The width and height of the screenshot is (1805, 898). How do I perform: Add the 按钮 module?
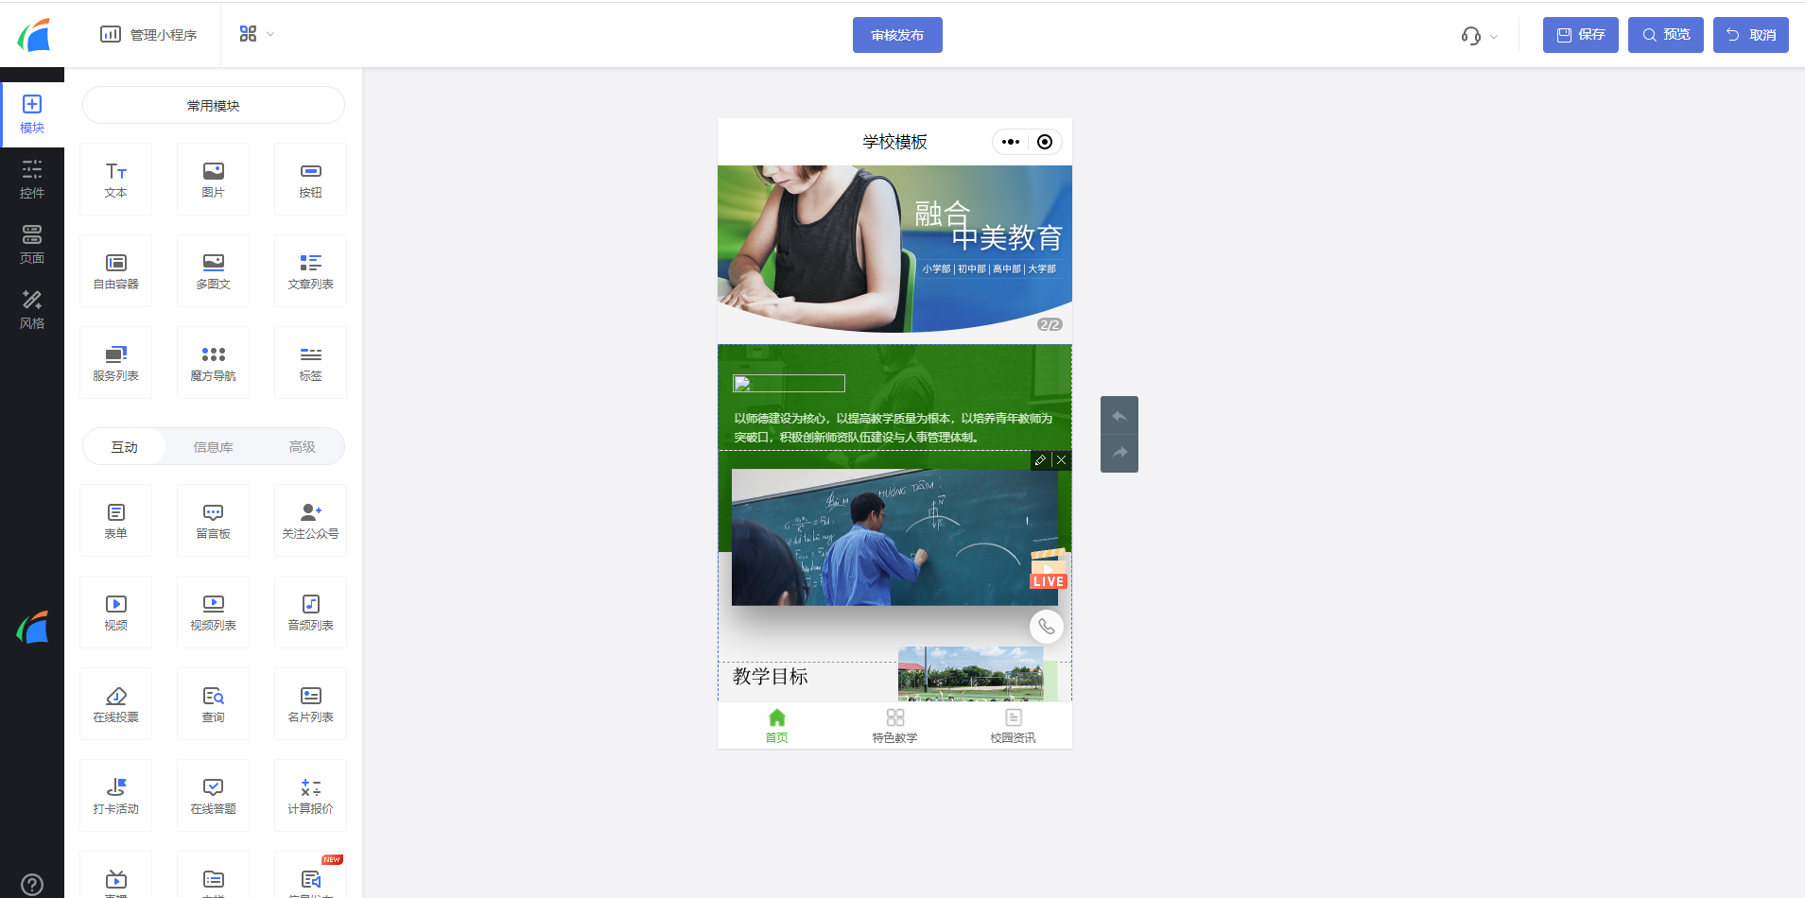point(311,180)
